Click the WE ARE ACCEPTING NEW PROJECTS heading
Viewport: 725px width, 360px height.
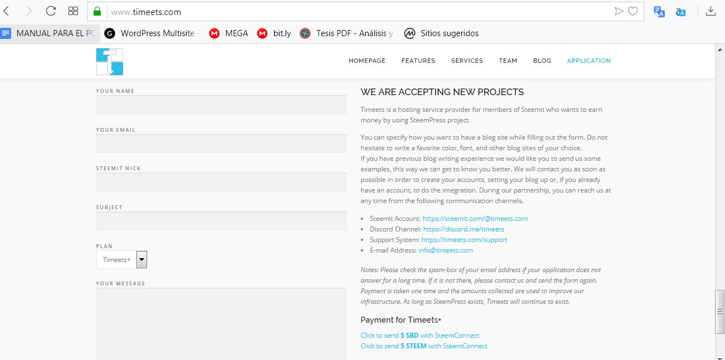click(442, 92)
